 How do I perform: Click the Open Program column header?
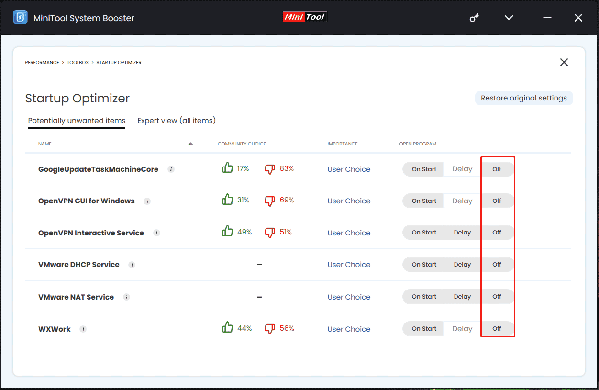click(x=418, y=144)
